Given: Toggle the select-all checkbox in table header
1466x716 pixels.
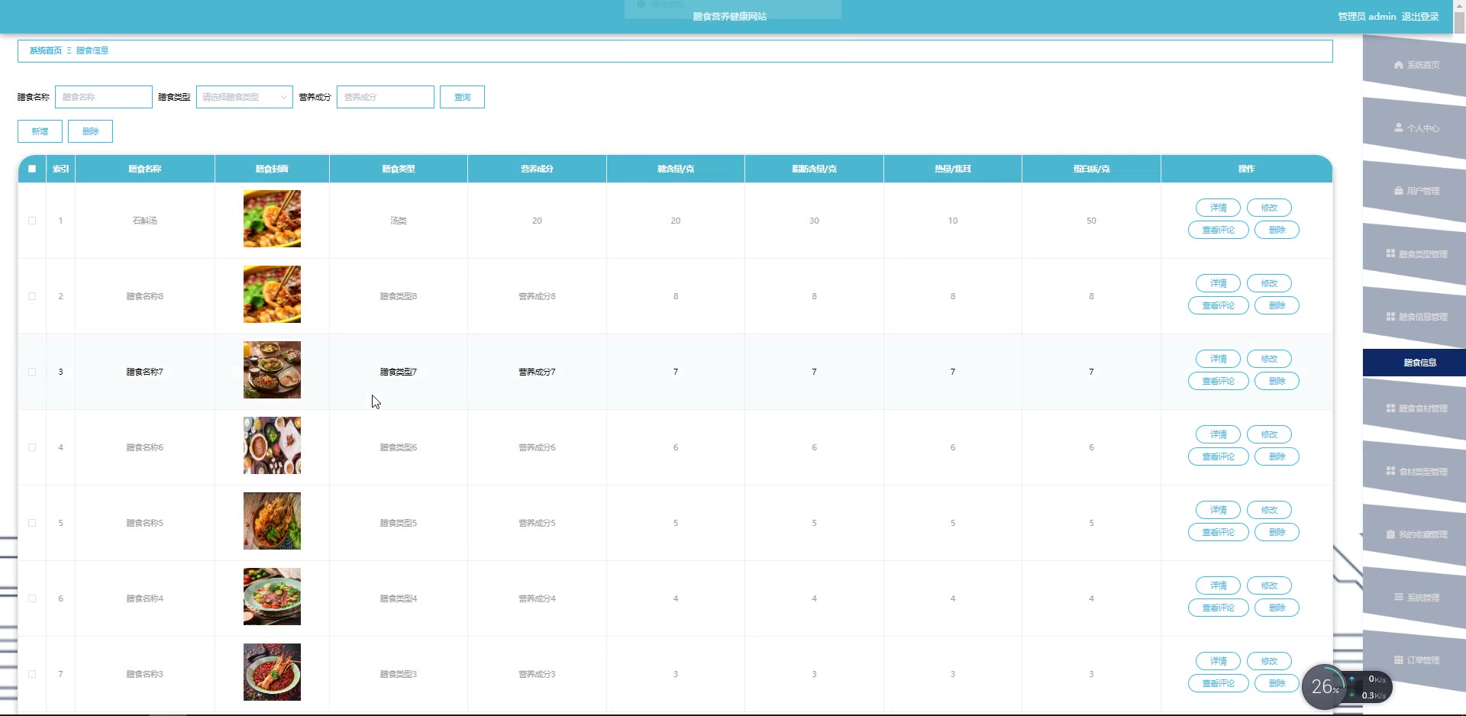Looking at the screenshot, I should point(32,169).
